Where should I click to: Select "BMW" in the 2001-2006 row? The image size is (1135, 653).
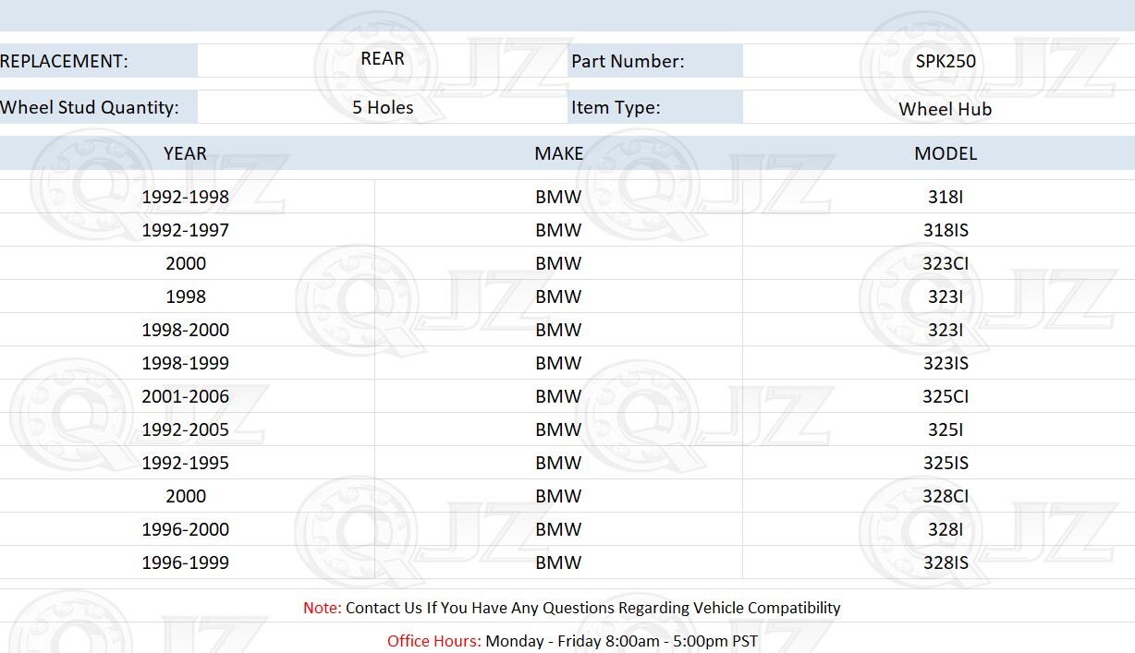[558, 396]
